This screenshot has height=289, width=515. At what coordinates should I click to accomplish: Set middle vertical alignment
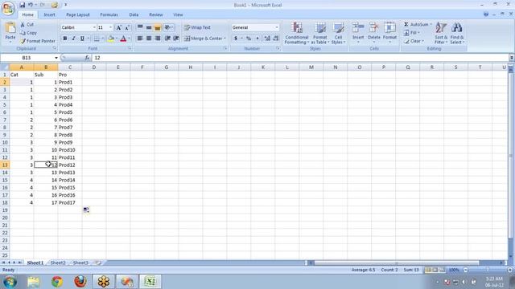tap(149, 27)
